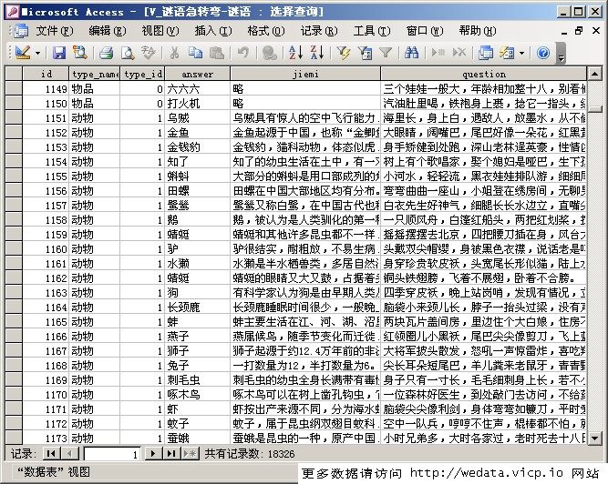
Task: Click the answer cell 长颈鹿
Action: (198, 308)
